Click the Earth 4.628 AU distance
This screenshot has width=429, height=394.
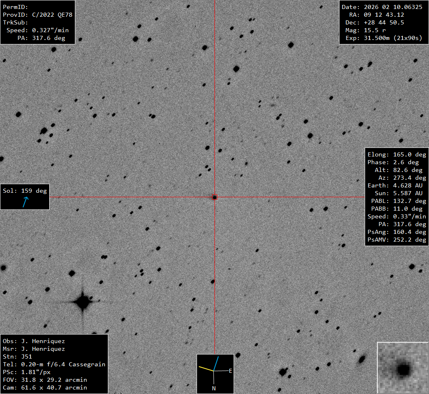coord(397,186)
